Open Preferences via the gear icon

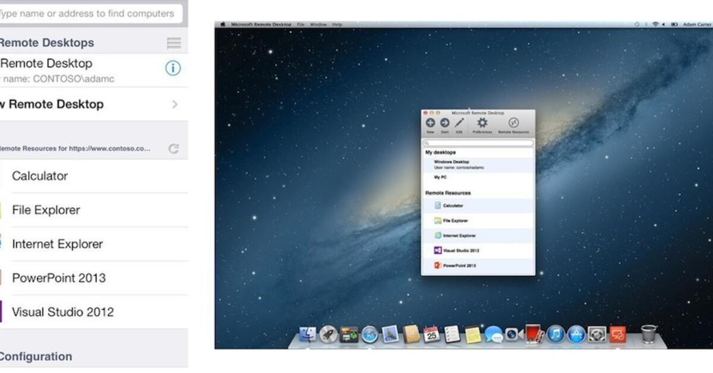482,123
